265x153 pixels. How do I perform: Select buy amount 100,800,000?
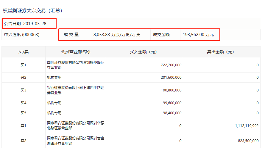171,90
